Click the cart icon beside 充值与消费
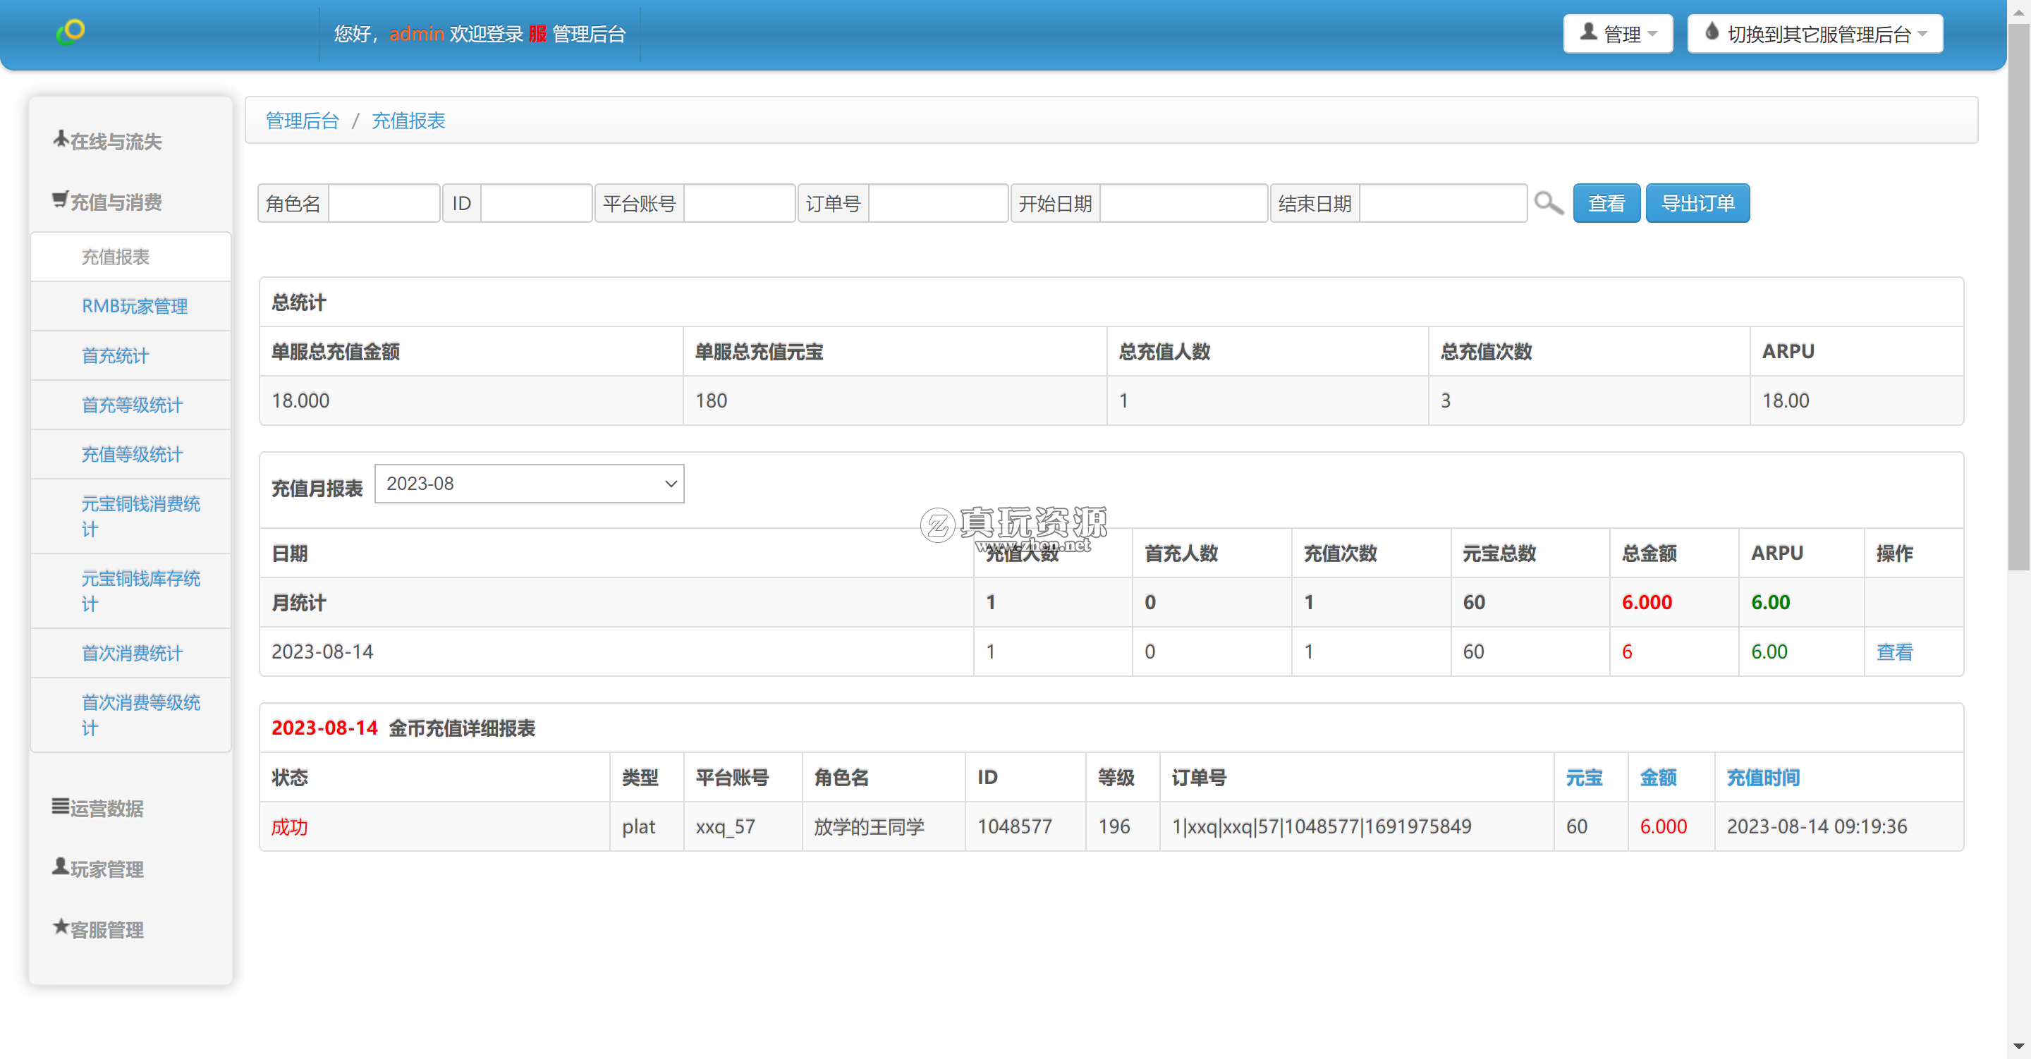2031x1059 pixels. coord(60,200)
